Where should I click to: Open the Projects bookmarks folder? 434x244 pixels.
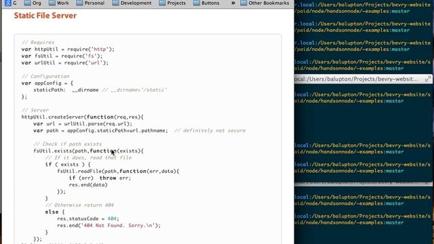click(x=172, y=3)
